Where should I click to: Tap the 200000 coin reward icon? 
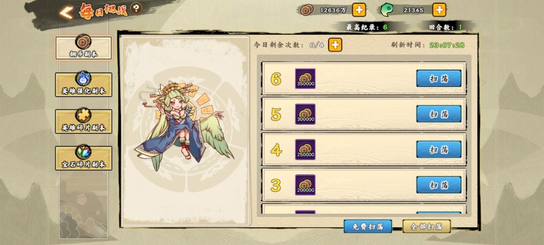(x=305, y=185)
